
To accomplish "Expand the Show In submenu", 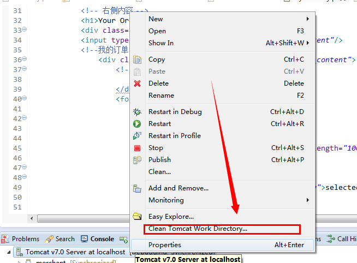I will (x=229, y=43).
